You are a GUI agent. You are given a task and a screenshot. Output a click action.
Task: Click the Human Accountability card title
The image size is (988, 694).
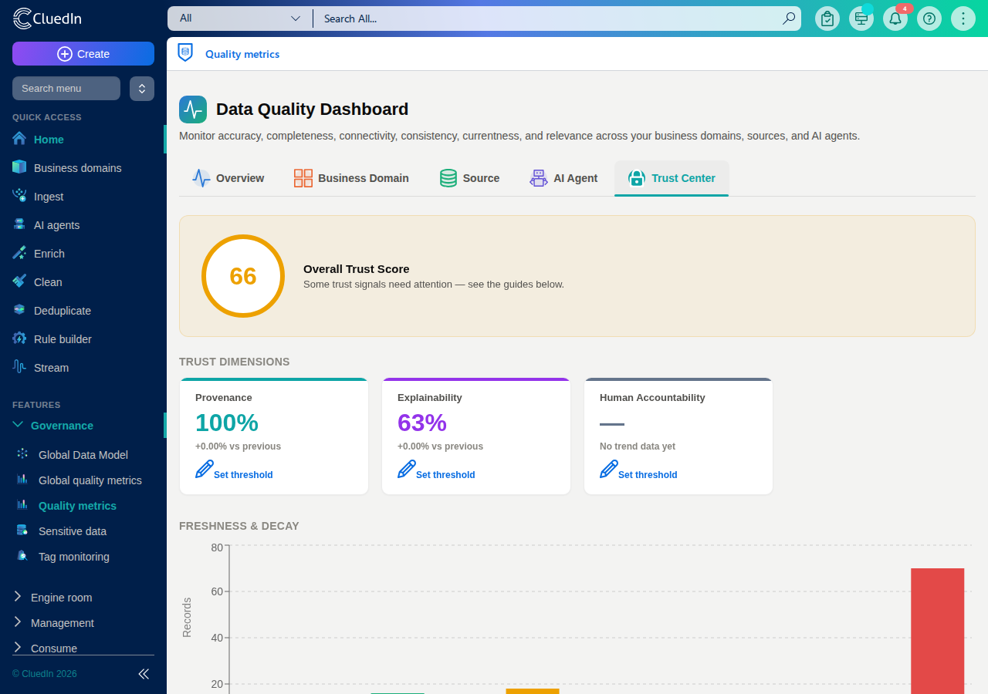(x=652, y=398)
